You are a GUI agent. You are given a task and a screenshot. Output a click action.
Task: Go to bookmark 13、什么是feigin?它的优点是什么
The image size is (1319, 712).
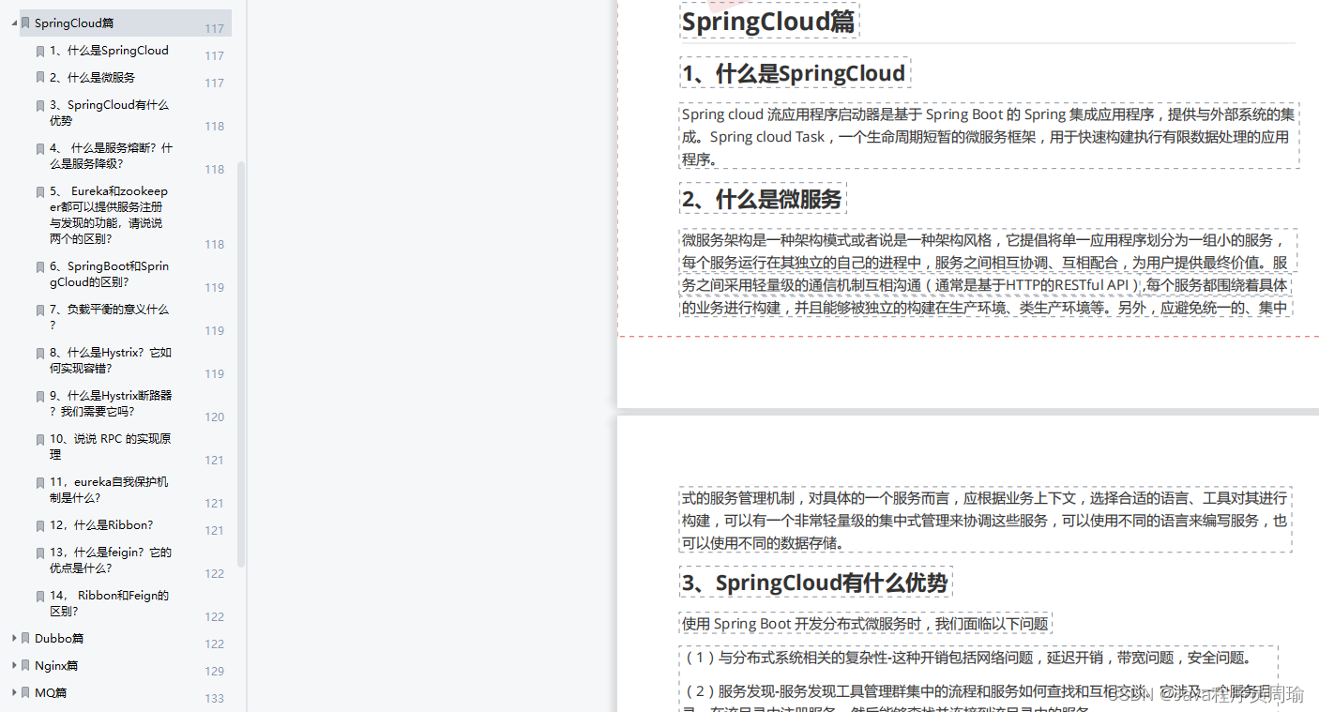tap(111, 560)
